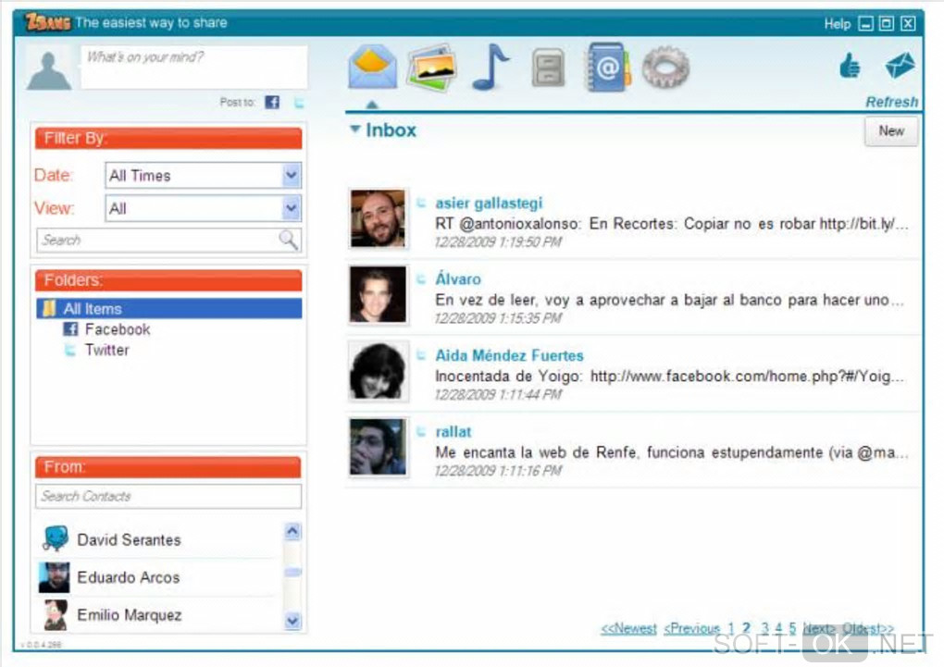Go to page 1

point(730,628)
